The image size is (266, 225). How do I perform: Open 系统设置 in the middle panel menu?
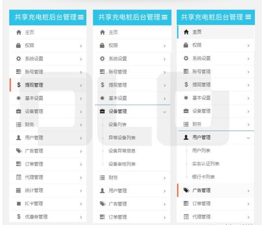[x=133, y=59]
